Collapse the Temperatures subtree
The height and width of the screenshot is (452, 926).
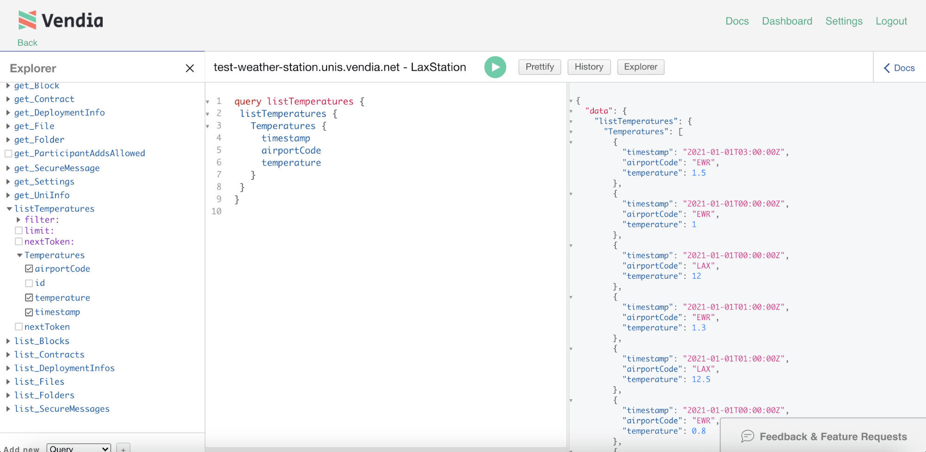pos(19,255)
